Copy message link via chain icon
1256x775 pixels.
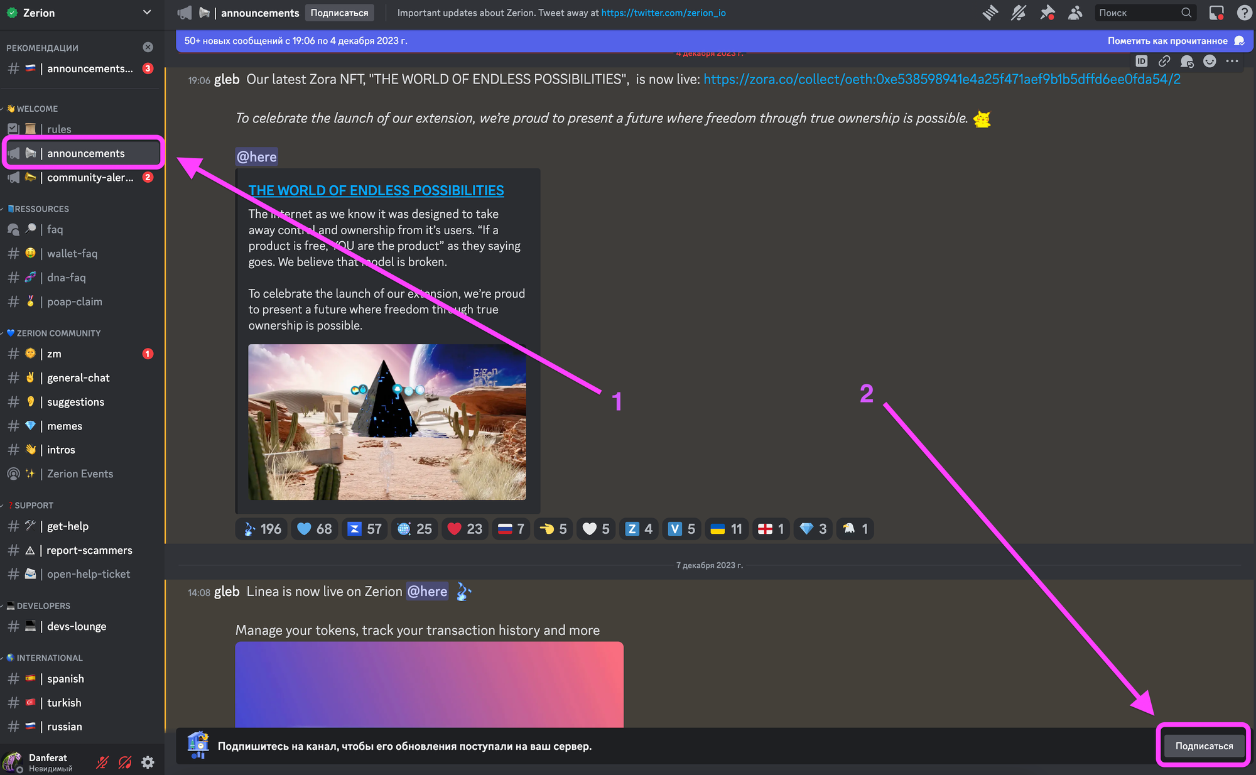pos(1164,61)
